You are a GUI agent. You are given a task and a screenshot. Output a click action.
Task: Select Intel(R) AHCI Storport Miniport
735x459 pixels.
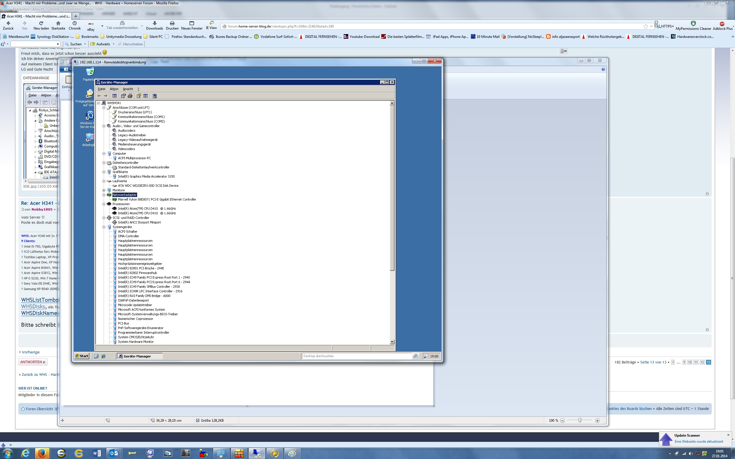coord(139,222)
